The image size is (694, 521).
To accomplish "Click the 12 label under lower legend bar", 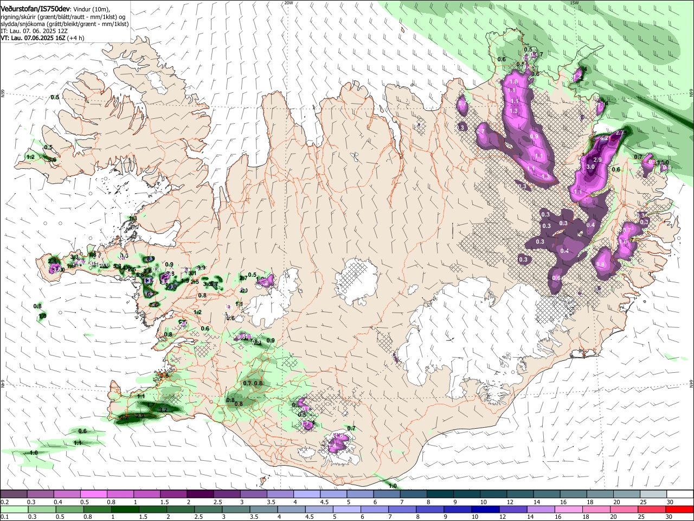I will (502, 517).
